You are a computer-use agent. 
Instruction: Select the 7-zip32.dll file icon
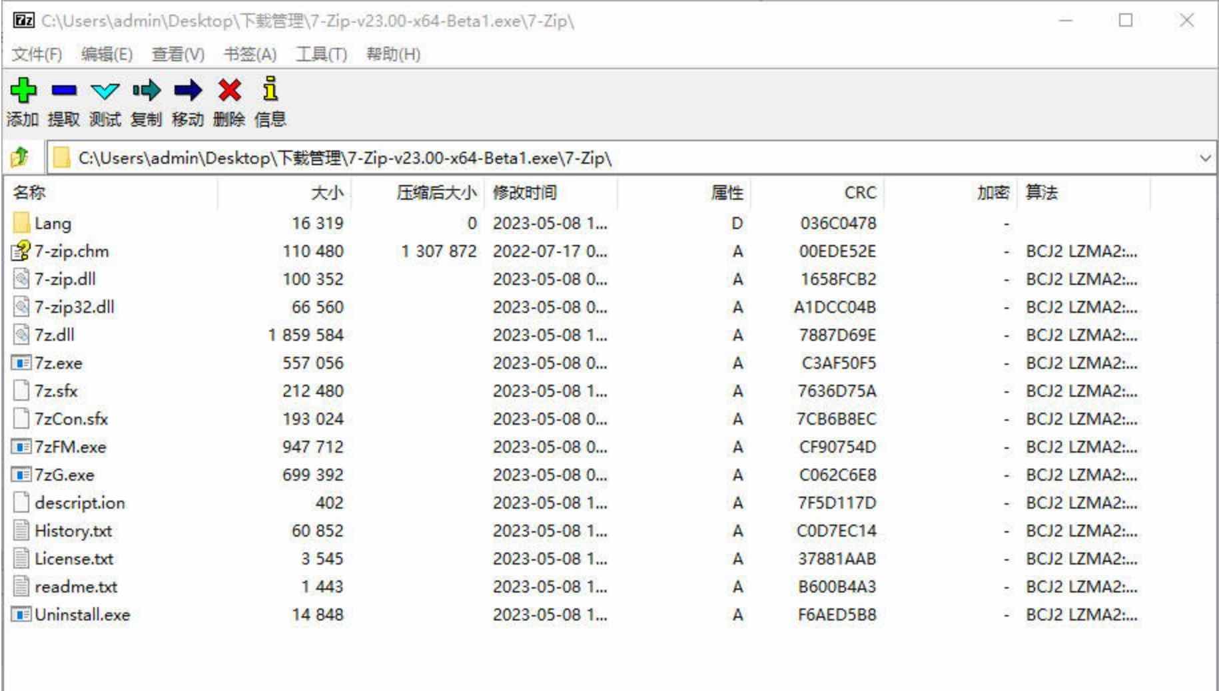coord(21,307)
